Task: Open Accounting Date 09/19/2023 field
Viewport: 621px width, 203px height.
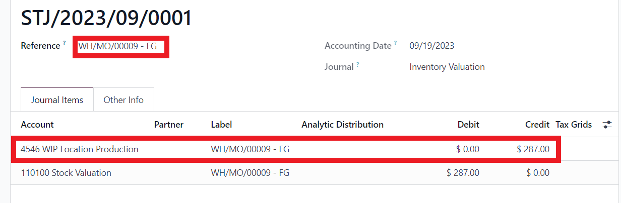Action: [x=432, y=46]
